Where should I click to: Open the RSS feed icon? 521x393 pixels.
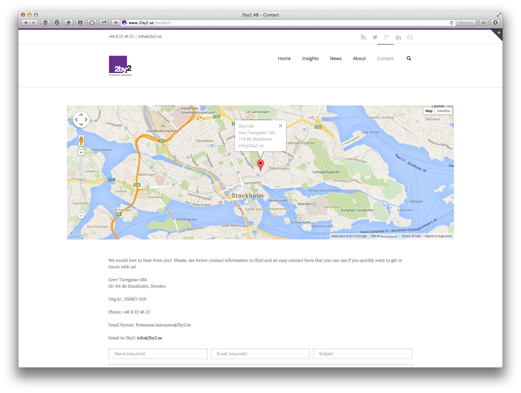pos(363,37)
